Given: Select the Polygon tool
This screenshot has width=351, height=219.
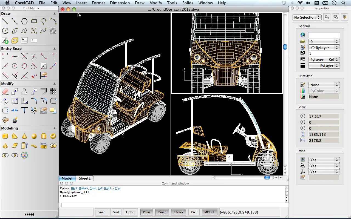Looking at the screenshot, I should coord(24,21).
